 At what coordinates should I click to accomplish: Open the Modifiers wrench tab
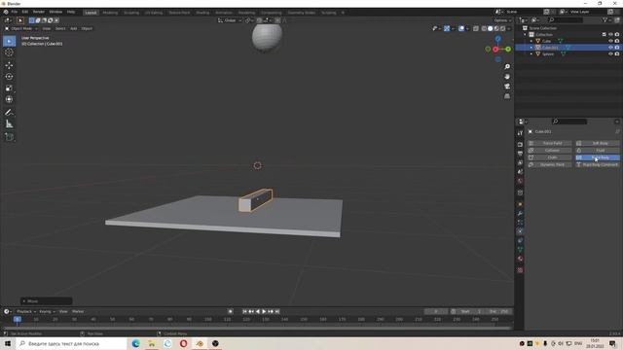point(520,214)
